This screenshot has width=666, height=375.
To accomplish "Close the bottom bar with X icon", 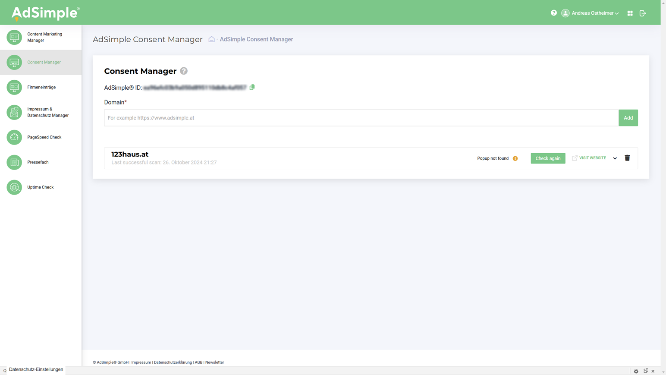I will pos(653,371).
